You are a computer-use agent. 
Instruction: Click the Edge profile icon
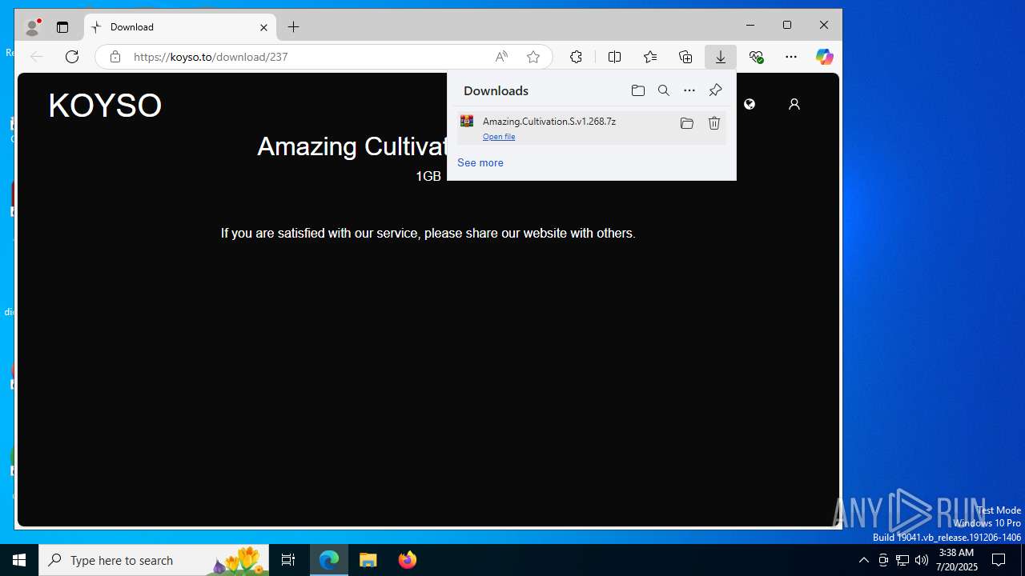[x=32, y=27]
